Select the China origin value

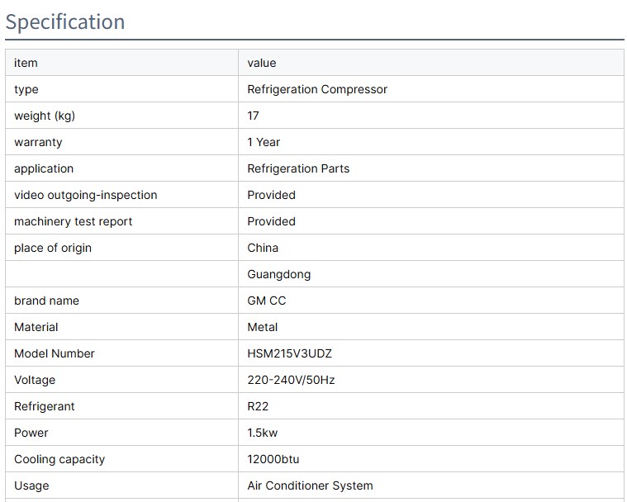263,248
